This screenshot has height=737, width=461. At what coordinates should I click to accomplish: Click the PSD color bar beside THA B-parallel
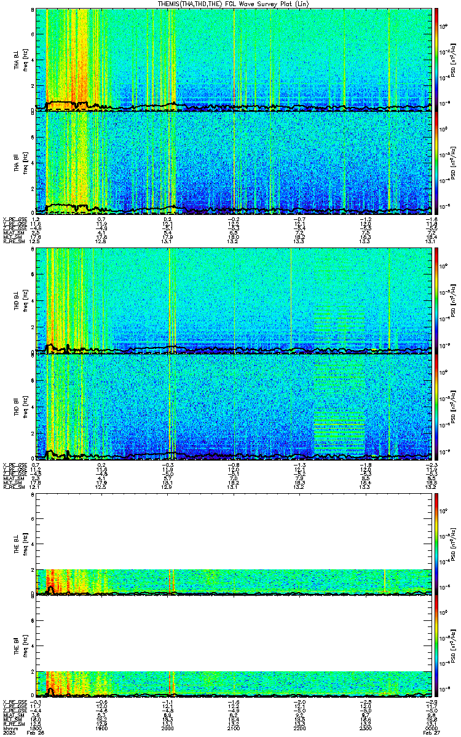tap(436, 163)
